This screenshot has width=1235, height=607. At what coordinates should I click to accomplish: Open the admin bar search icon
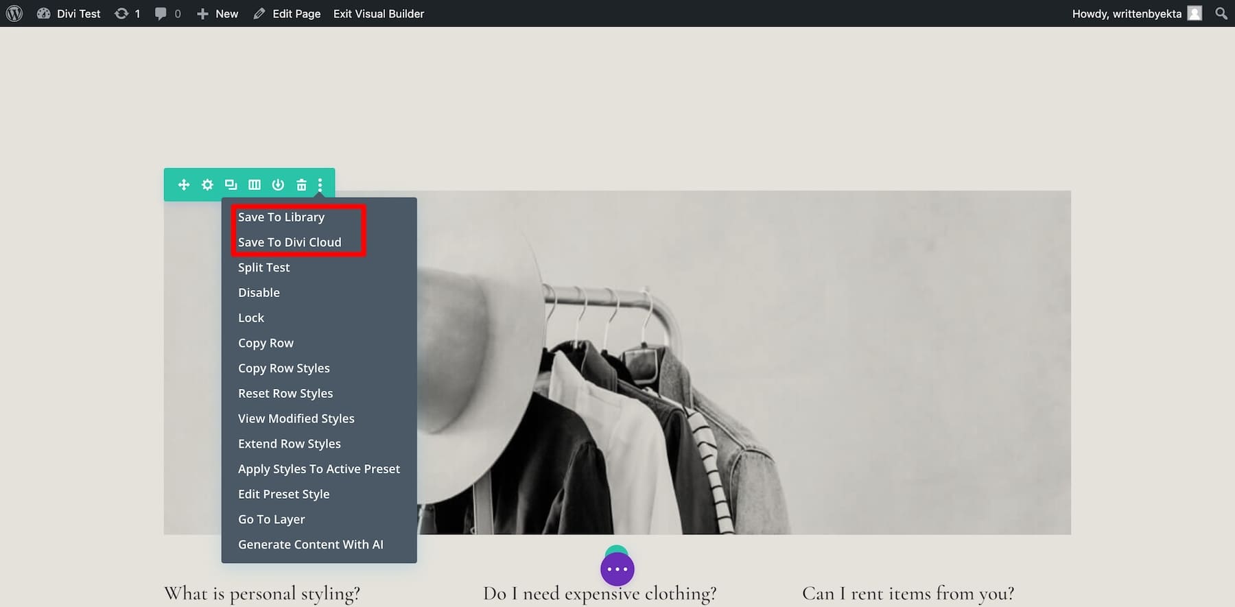(x=1221, y=13)
